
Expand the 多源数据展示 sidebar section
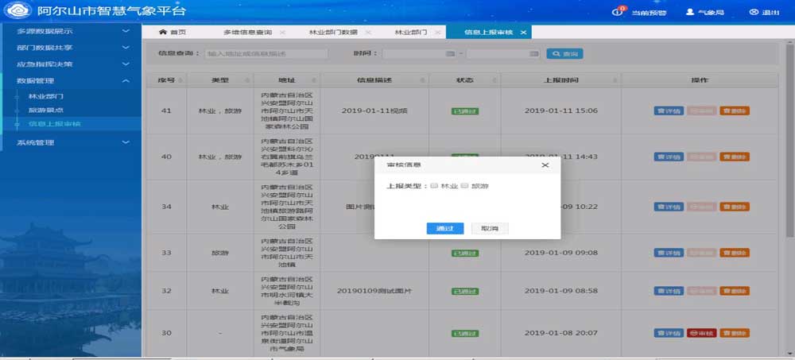coord(125,32)
